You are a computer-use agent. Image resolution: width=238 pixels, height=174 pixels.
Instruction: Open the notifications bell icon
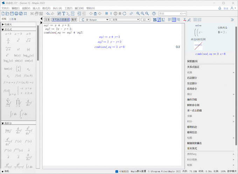coord(220,8)
